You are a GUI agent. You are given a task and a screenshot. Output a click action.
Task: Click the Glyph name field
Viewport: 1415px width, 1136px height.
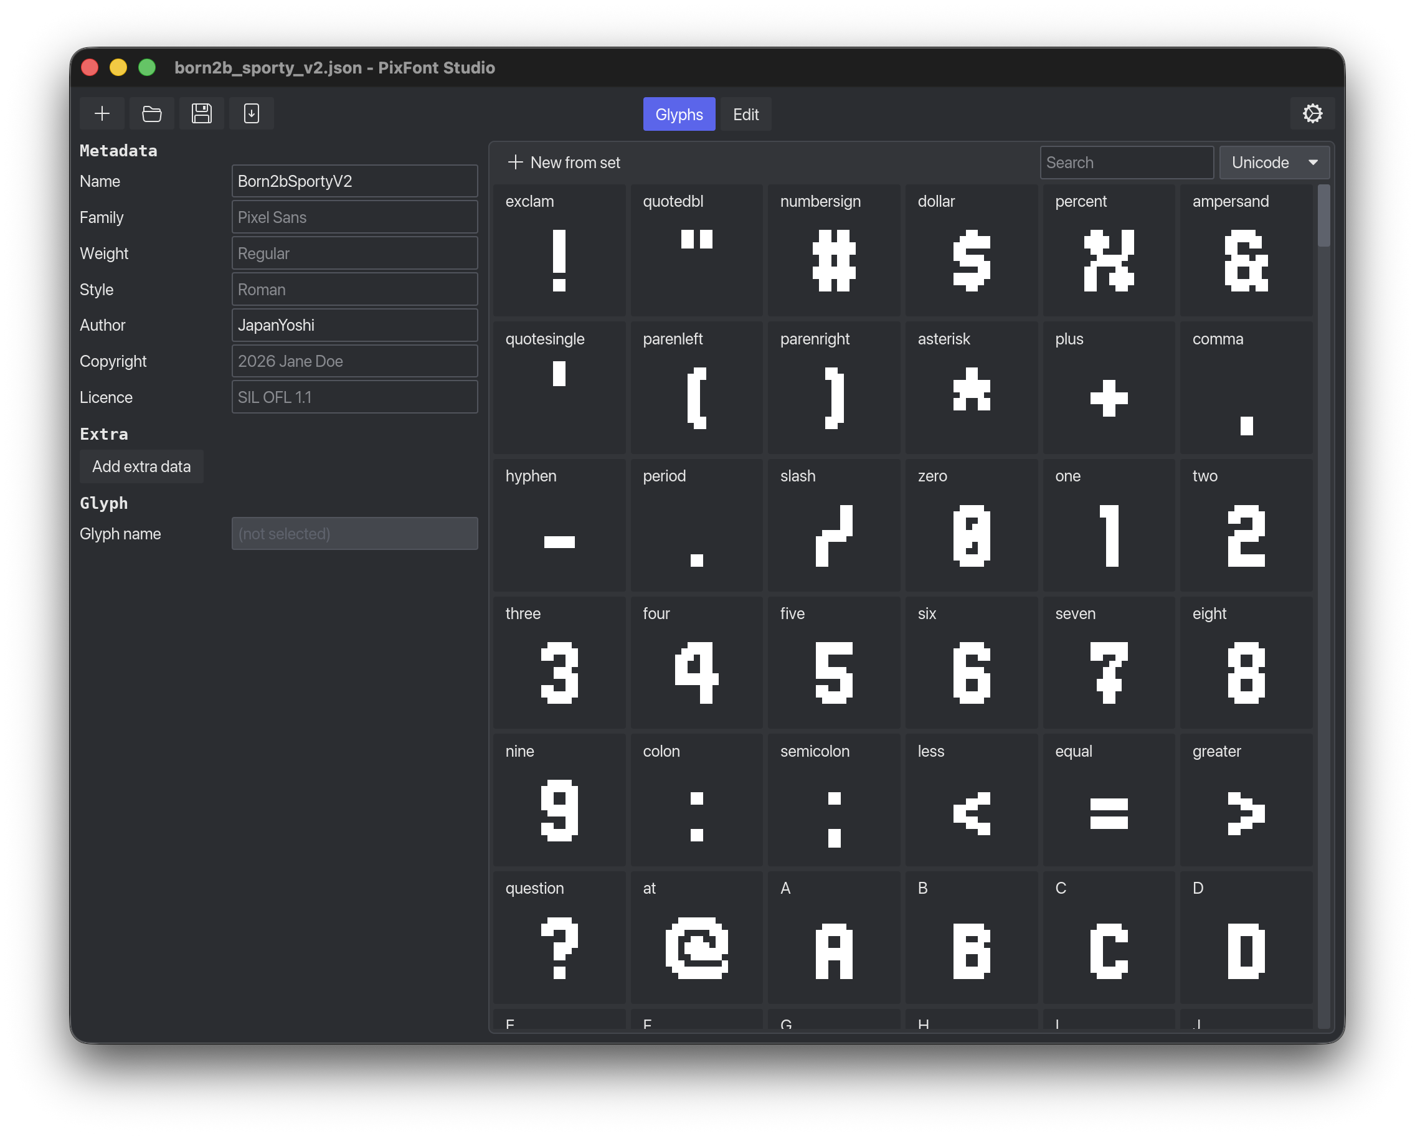(x=354, y=534)
